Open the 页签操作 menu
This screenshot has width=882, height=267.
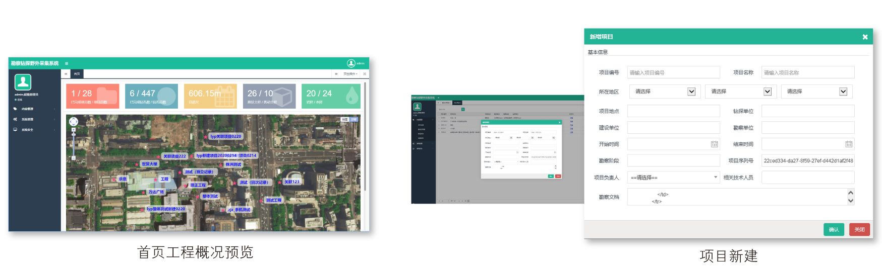[350, 74]
